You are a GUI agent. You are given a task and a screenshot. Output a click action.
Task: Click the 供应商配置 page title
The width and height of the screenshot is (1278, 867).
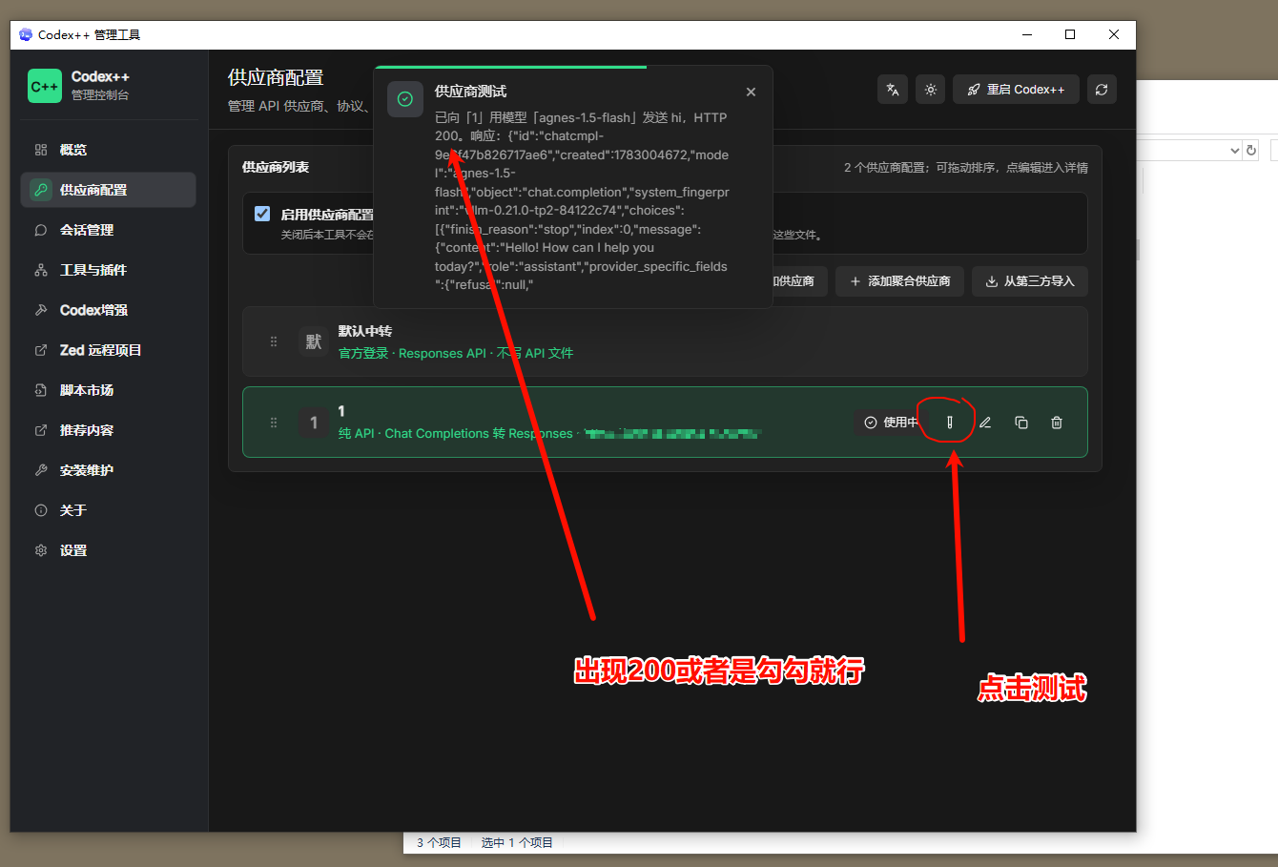276,78
